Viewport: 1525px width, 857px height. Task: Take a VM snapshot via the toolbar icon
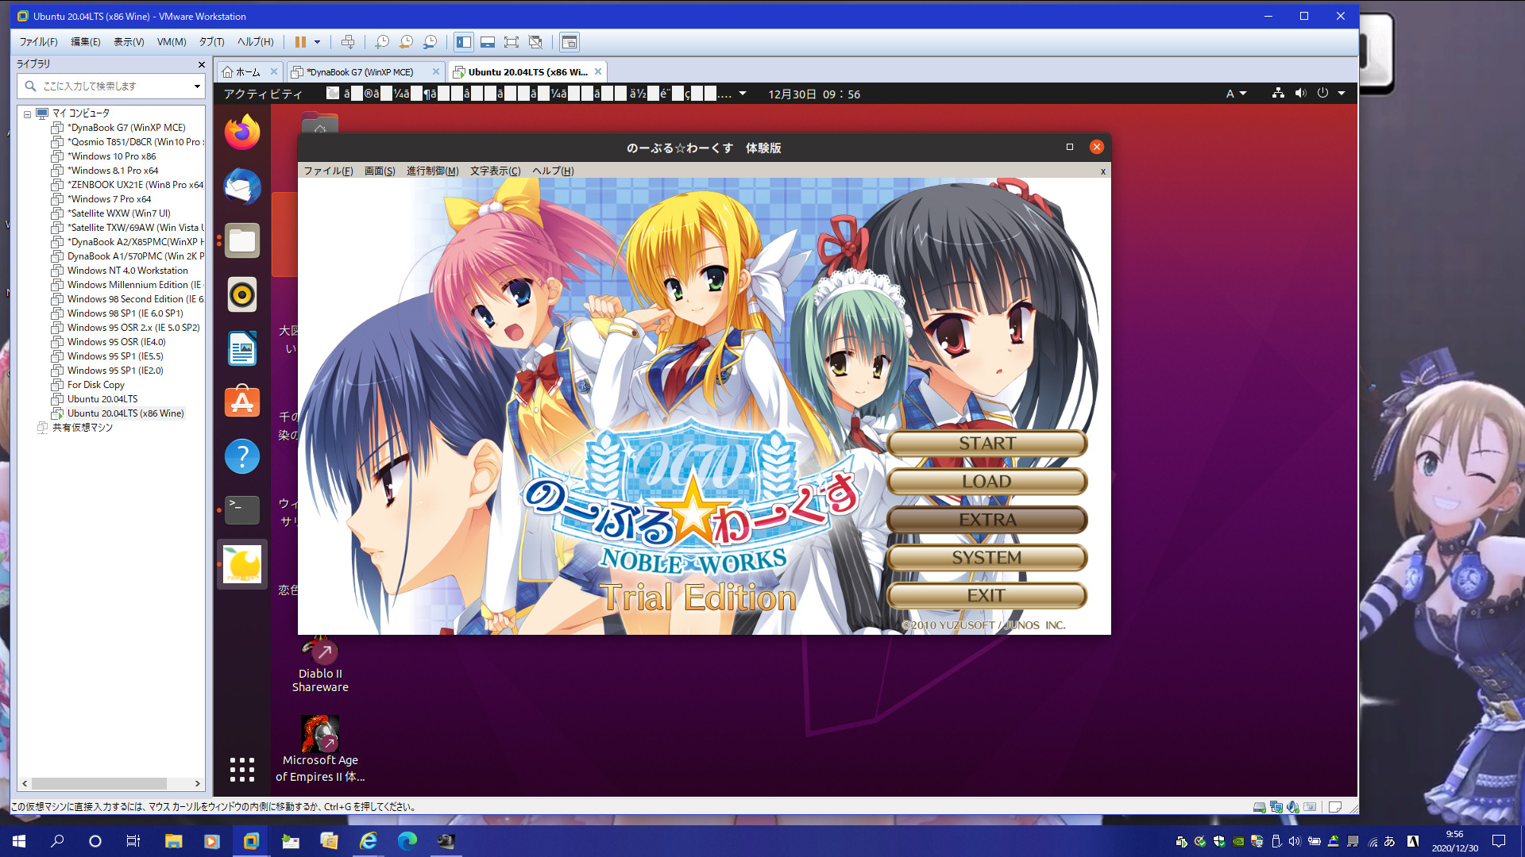382,42
